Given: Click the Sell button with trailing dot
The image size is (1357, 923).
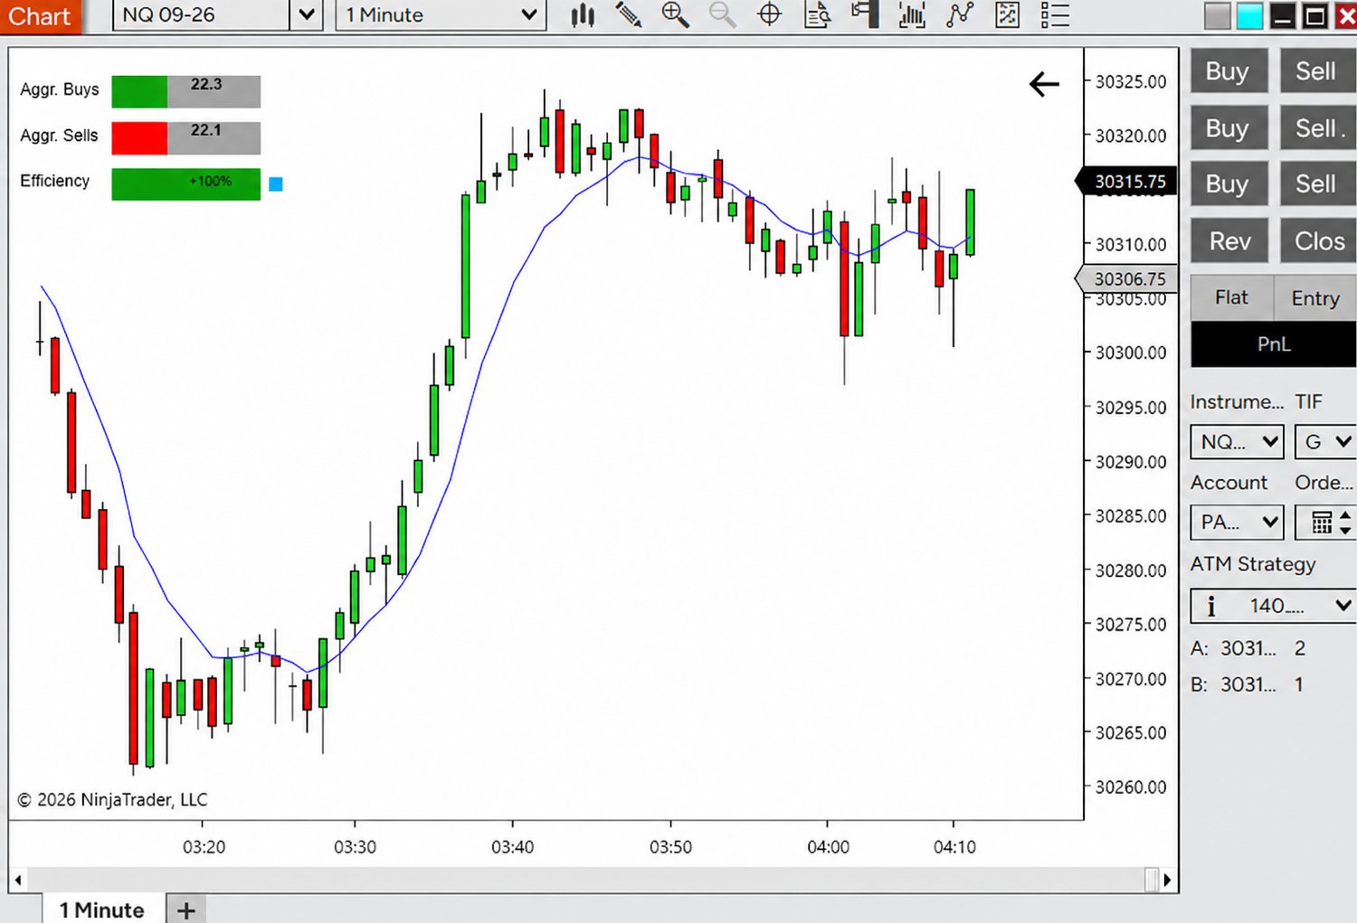Looking at the screenshot, I should (x=1318, y=128).
